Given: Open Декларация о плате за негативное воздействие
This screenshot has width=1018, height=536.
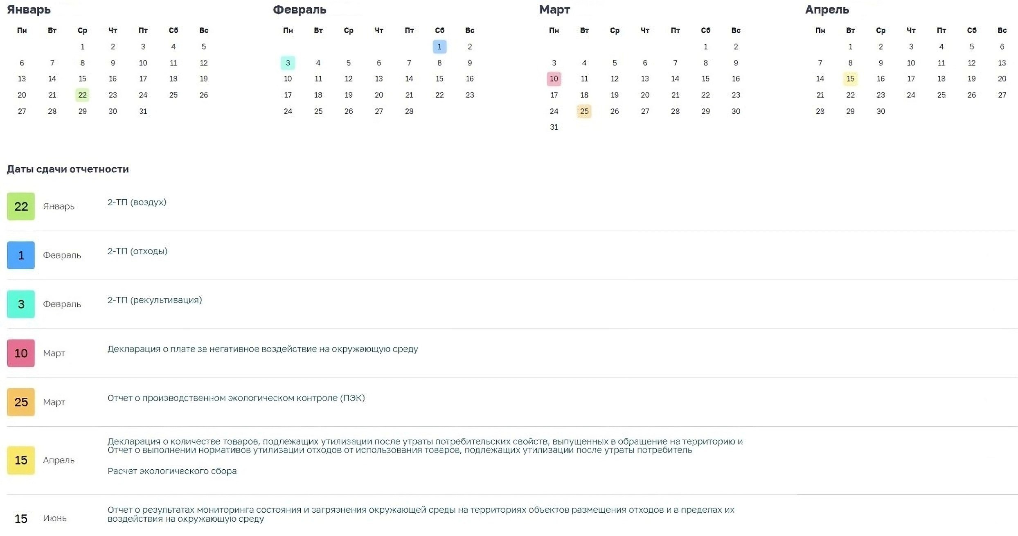Looking at the screenshot, I should point(263,349).
